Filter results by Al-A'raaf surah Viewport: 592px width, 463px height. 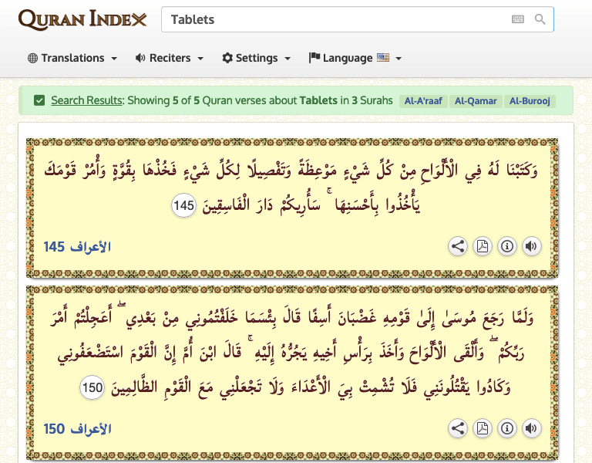[x=423, y=101]
